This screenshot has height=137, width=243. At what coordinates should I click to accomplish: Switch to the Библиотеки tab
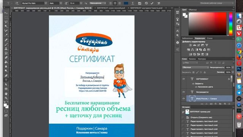point(187,38)
